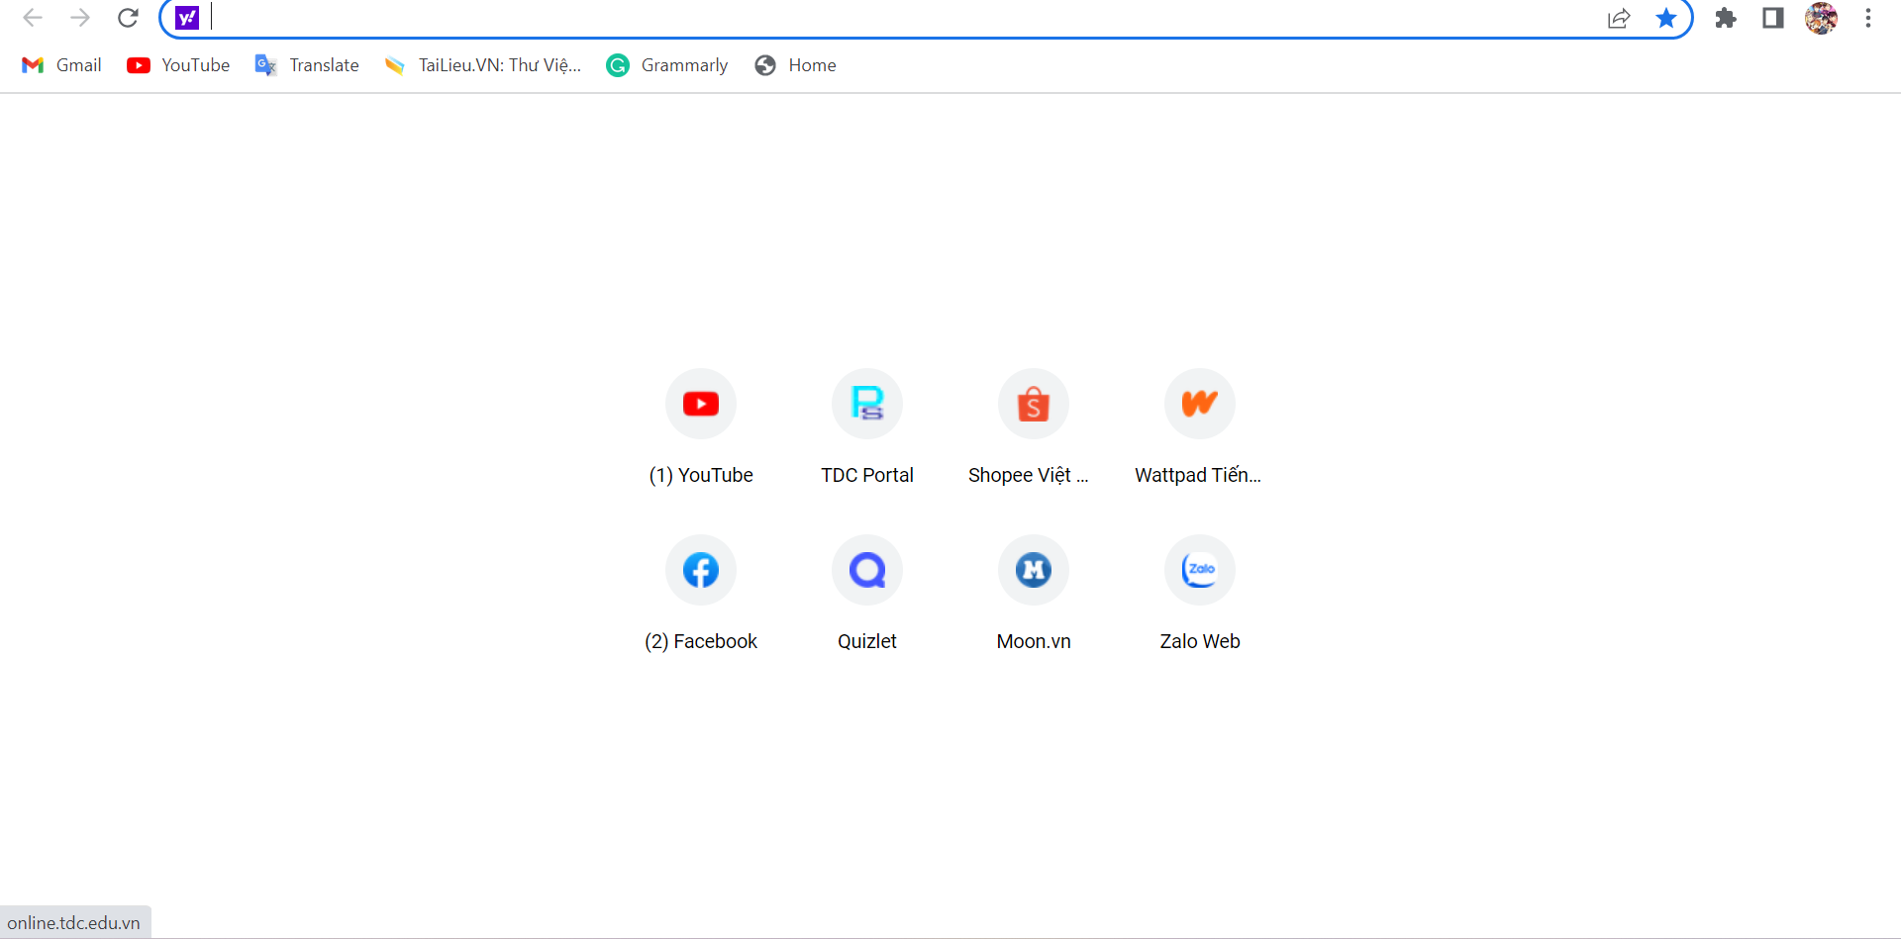The image size is (1901, 939).
Task: Open the Shopee Việt shortcut tile
Action: click(x=1034, y=427)
